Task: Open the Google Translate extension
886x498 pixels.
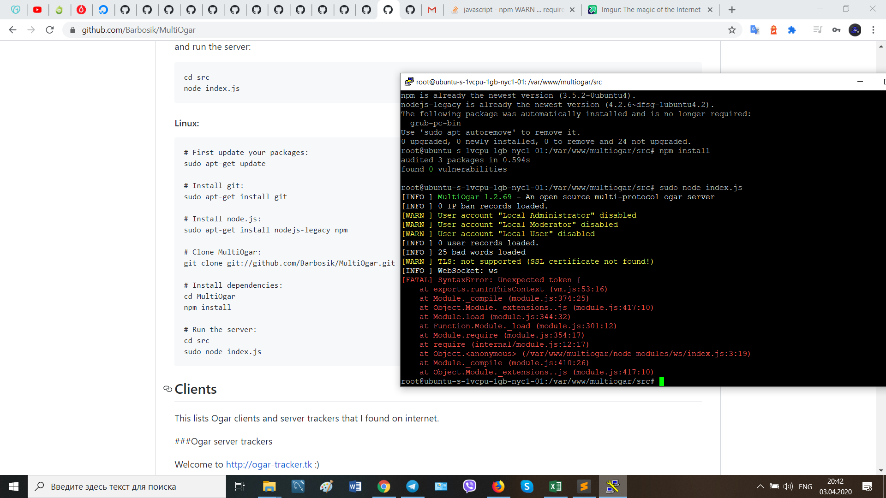Action: pyautogui.click(x=755, y=30)
